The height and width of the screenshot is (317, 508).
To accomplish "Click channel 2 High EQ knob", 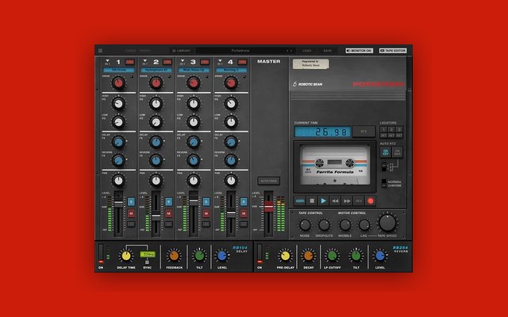I will point(156,104).
